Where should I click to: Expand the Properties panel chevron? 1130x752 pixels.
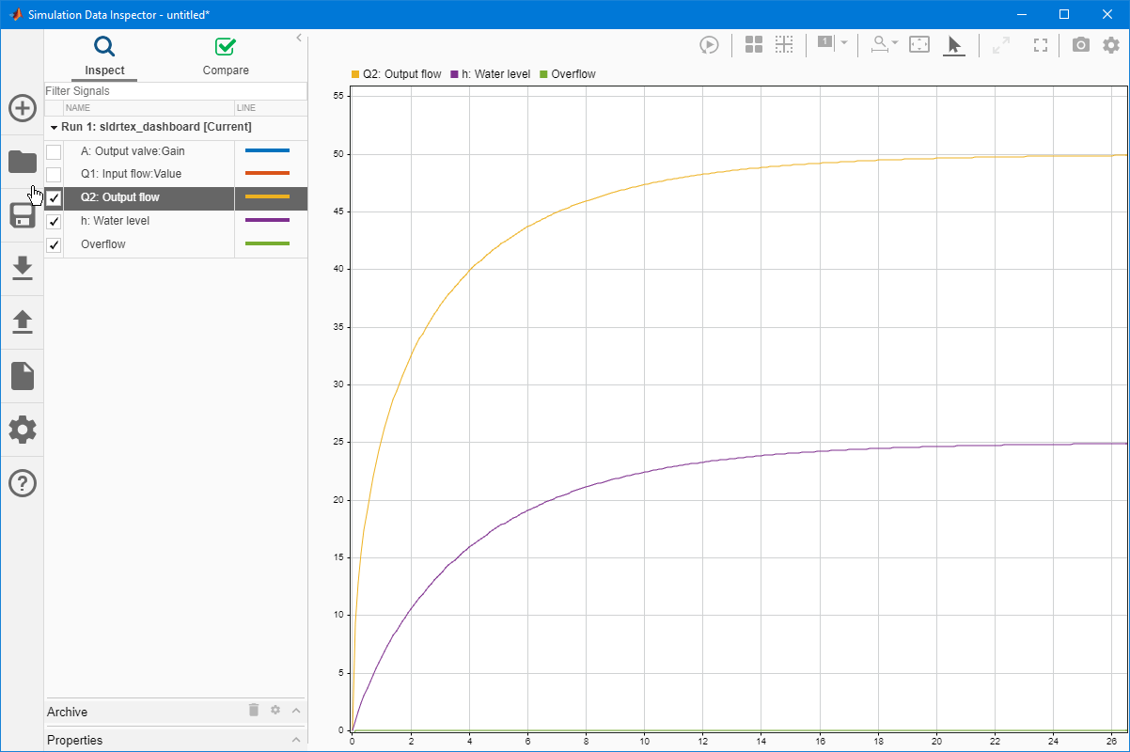point(296,740)
